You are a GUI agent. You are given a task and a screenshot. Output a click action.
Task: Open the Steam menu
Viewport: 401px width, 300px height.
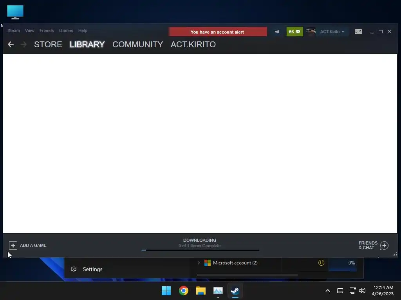pyautogui.click(x=14, y=30)
